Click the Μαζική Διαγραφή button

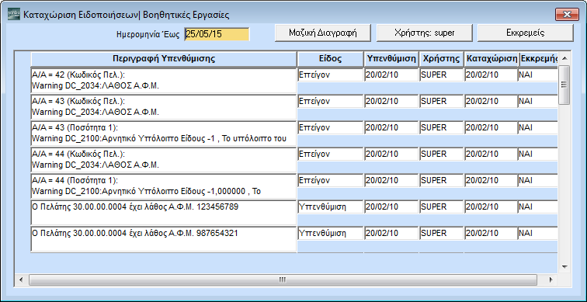[x=323, y=33]
